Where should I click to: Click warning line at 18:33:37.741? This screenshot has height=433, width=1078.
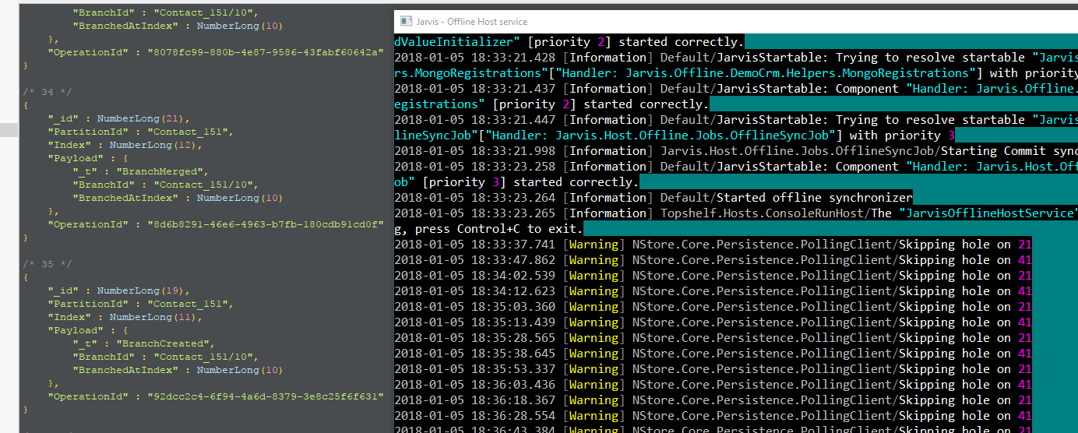[x=713, y=245]
